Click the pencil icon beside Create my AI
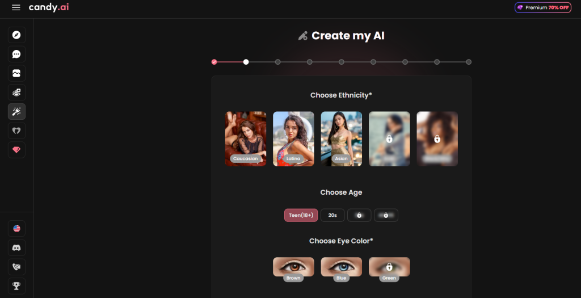 coord(303,36)
